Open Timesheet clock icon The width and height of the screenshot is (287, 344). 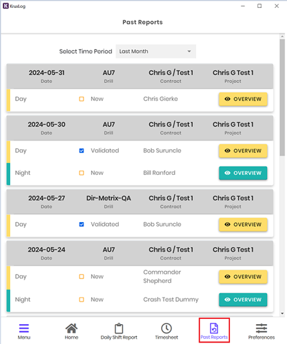[x=166, y=328]
